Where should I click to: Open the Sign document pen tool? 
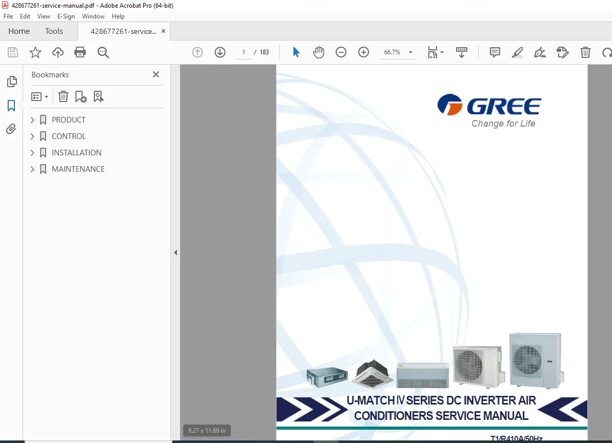click(540, 52)
